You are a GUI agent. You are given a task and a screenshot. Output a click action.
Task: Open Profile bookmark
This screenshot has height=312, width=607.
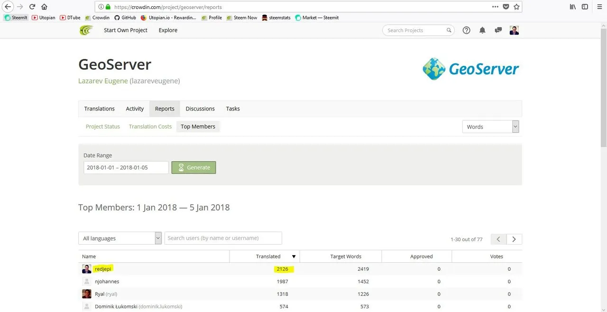tap(212, 18)
